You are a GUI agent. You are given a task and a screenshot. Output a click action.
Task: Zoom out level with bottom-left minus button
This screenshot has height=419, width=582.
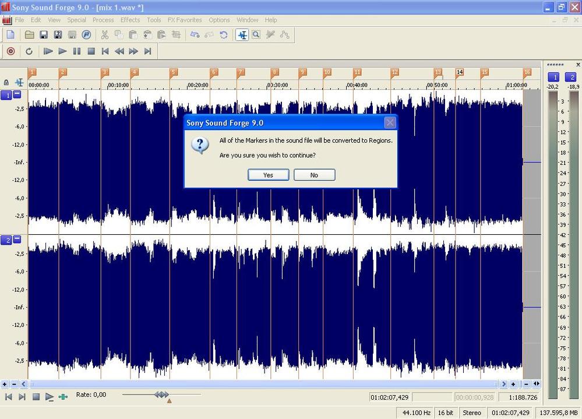point(14,384)
